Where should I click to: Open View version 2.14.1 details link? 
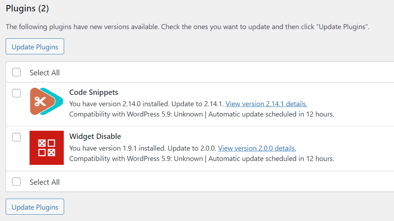coord(266,104)
